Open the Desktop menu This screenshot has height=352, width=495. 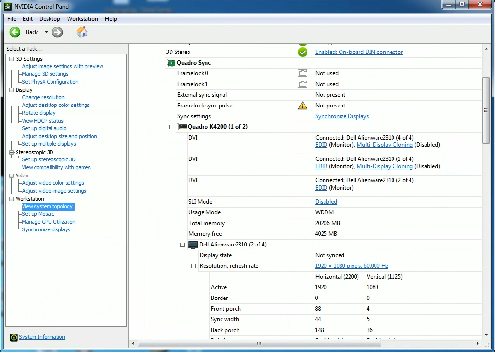click(50, 19)
